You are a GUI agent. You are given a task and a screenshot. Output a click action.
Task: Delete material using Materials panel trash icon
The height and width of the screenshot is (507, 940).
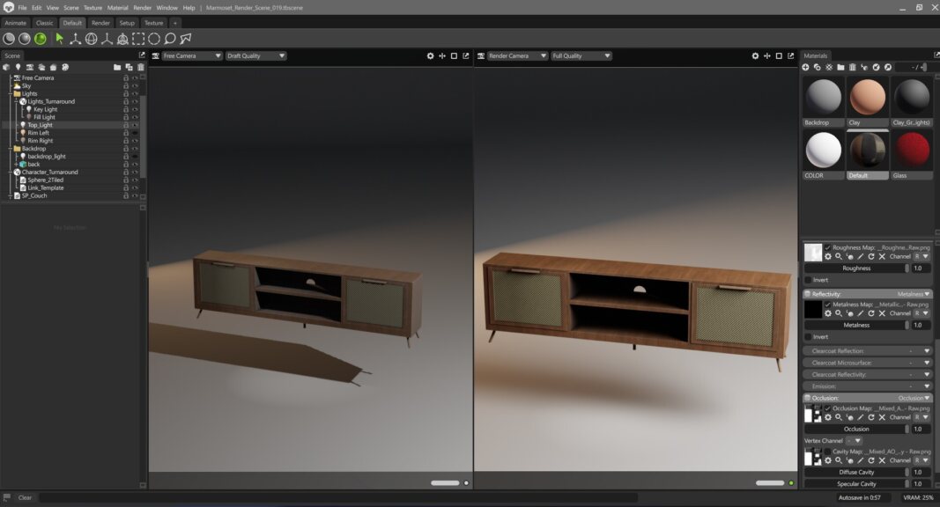point(852,67)
